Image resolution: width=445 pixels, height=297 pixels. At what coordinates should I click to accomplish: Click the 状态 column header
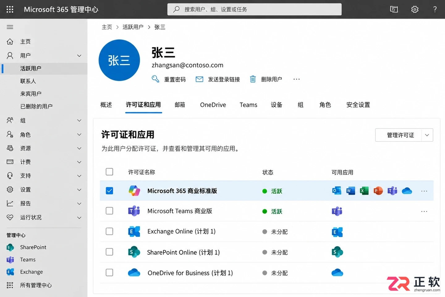pos(268,172)
